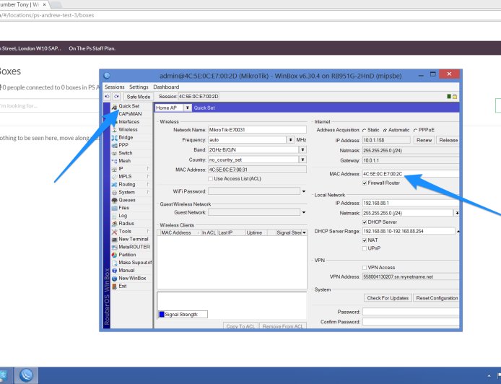501x384 pixels.
Task: Expand the WiFi Password field arrow
Action: pyautogui.click(x=303, y=192)
